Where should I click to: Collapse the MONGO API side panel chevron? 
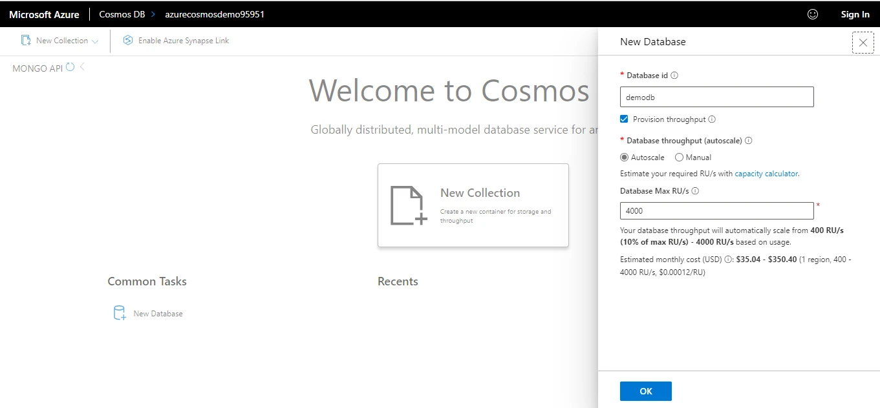83,67
